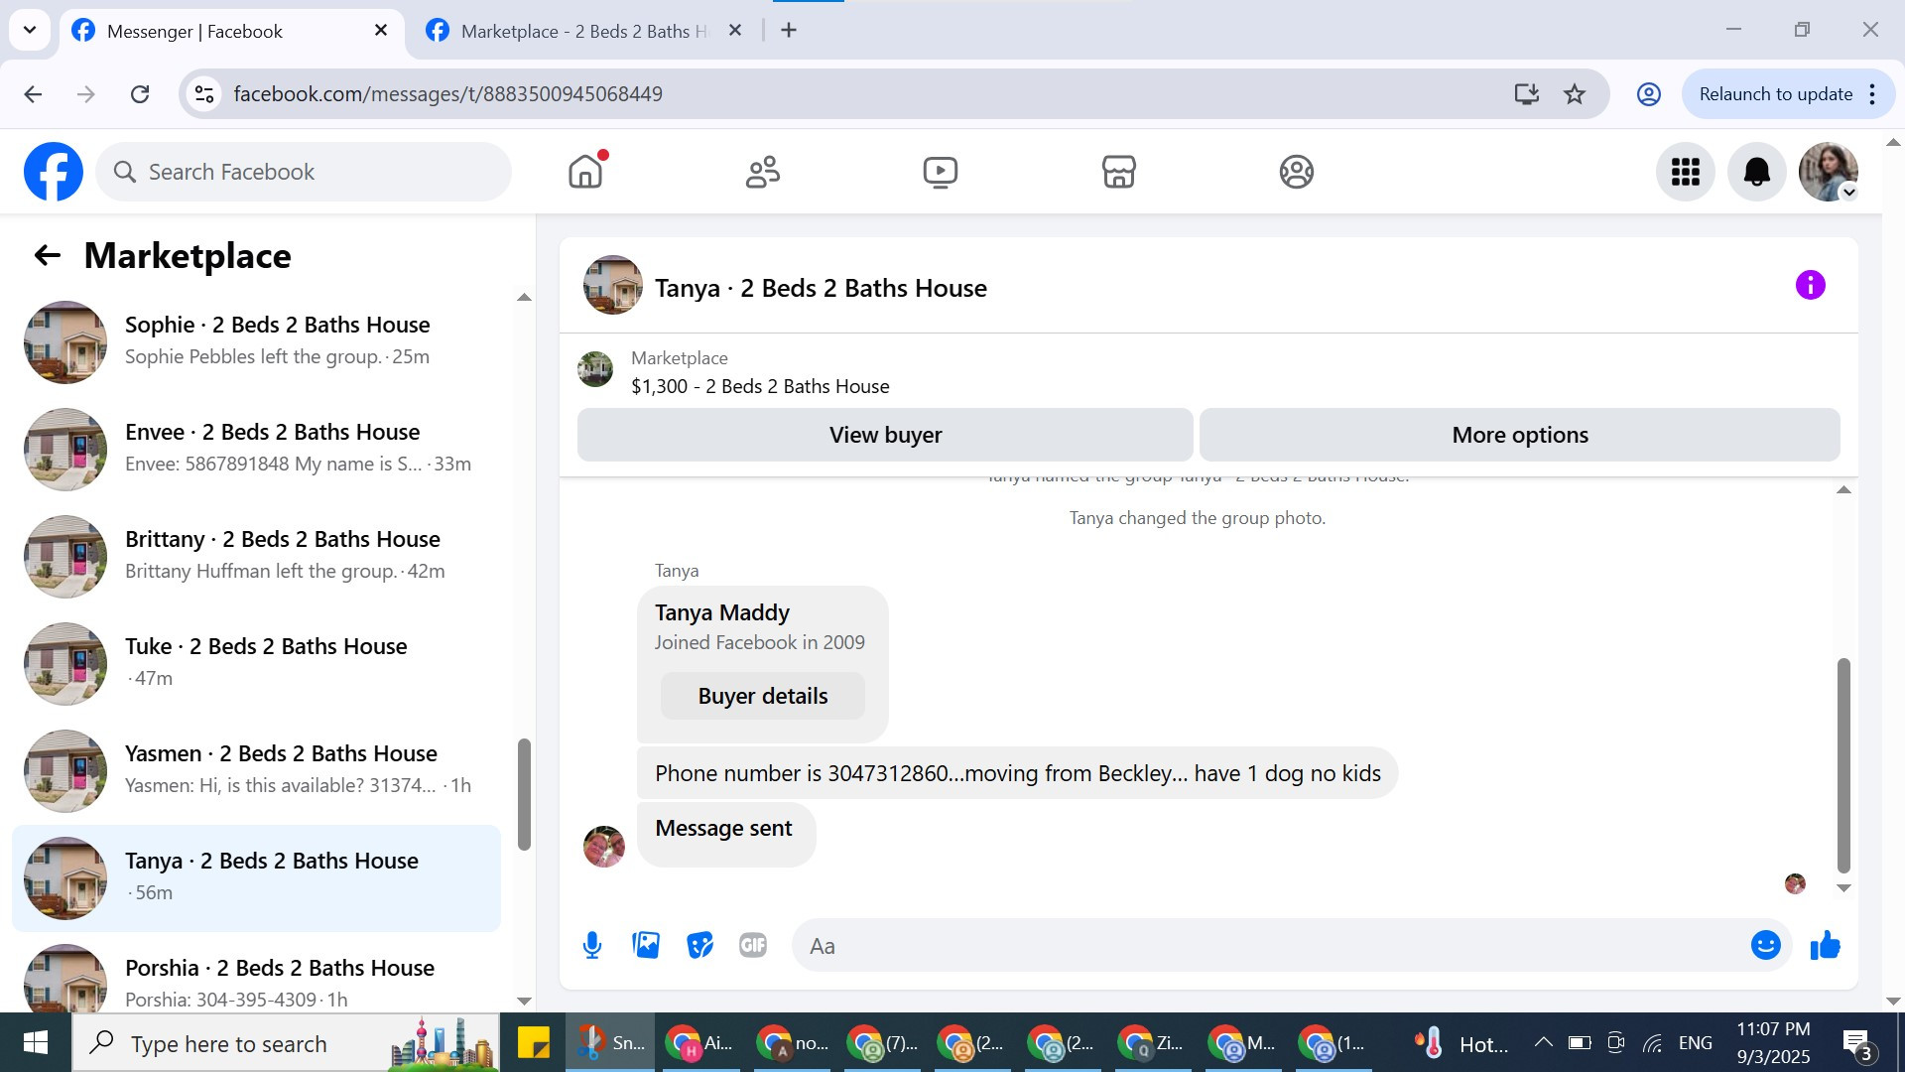
Task: Reload the current page
Action: 140,94
